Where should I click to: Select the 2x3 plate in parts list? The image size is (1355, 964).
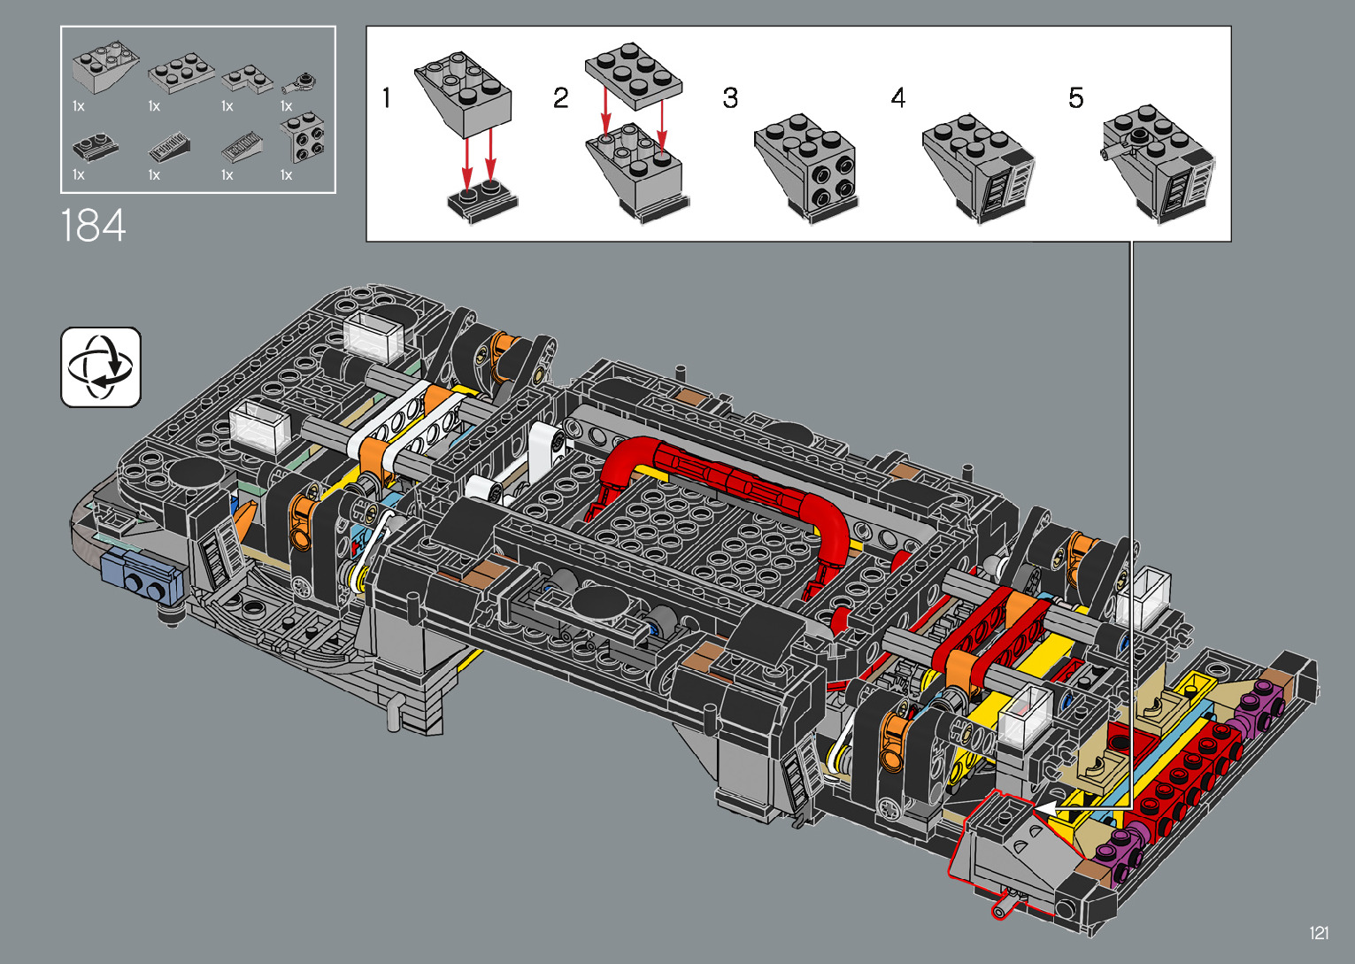pyautogui.click(x=181, y=74)
